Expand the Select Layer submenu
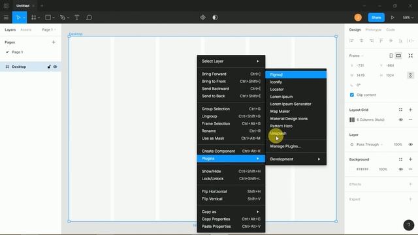The height and width of the screenshot is (235, 418). point(231,61)
